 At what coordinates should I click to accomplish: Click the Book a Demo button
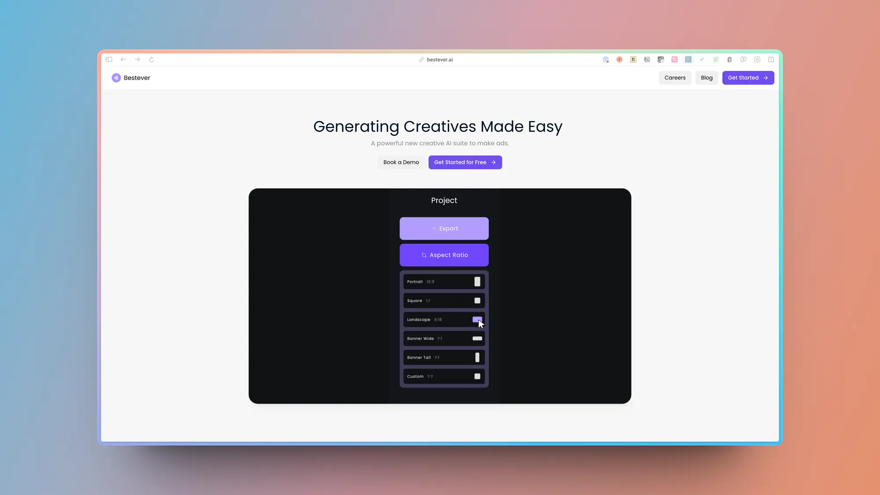pyautogui.click(x=401, y=162)
